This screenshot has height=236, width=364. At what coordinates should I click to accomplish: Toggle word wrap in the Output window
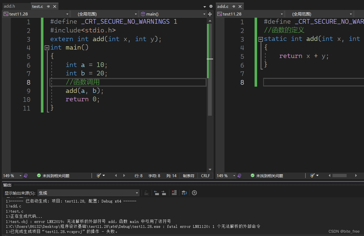(x=184, y=193)
